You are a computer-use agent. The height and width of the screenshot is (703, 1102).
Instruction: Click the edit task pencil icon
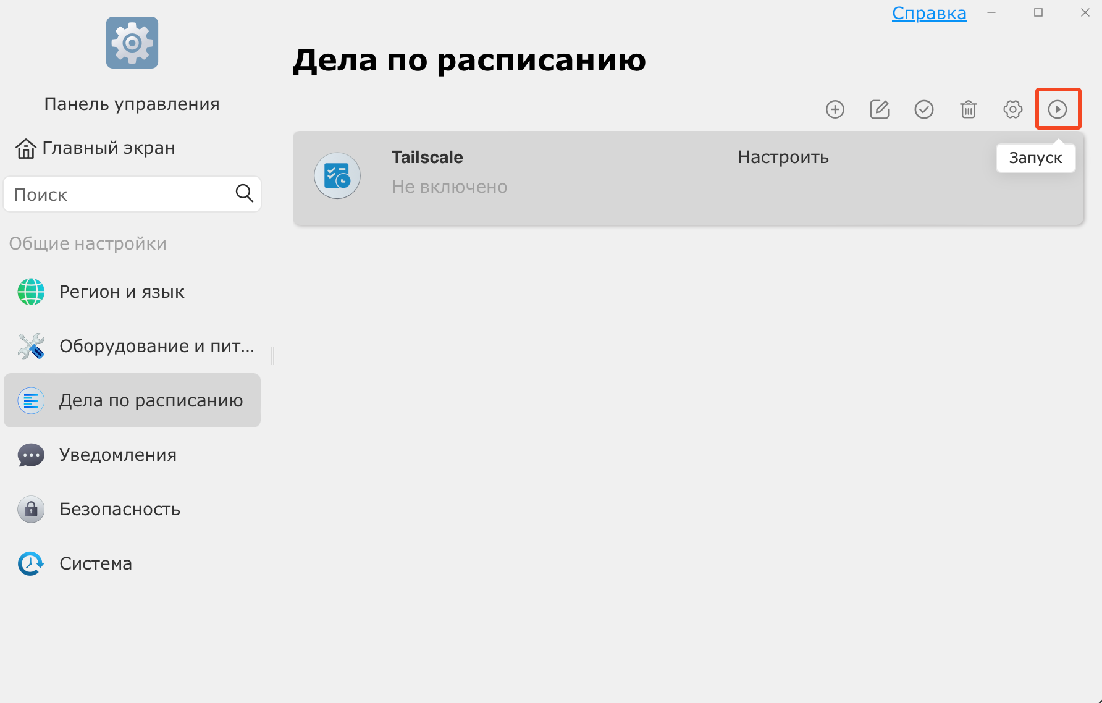pos(879,109)
